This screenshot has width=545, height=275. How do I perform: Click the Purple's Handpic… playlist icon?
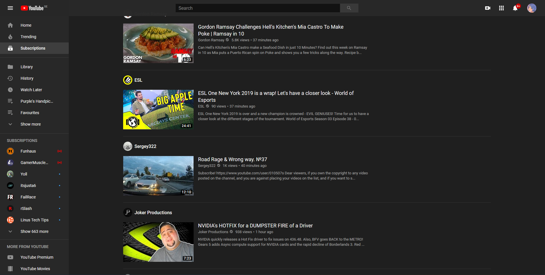[x=10, y=101]
